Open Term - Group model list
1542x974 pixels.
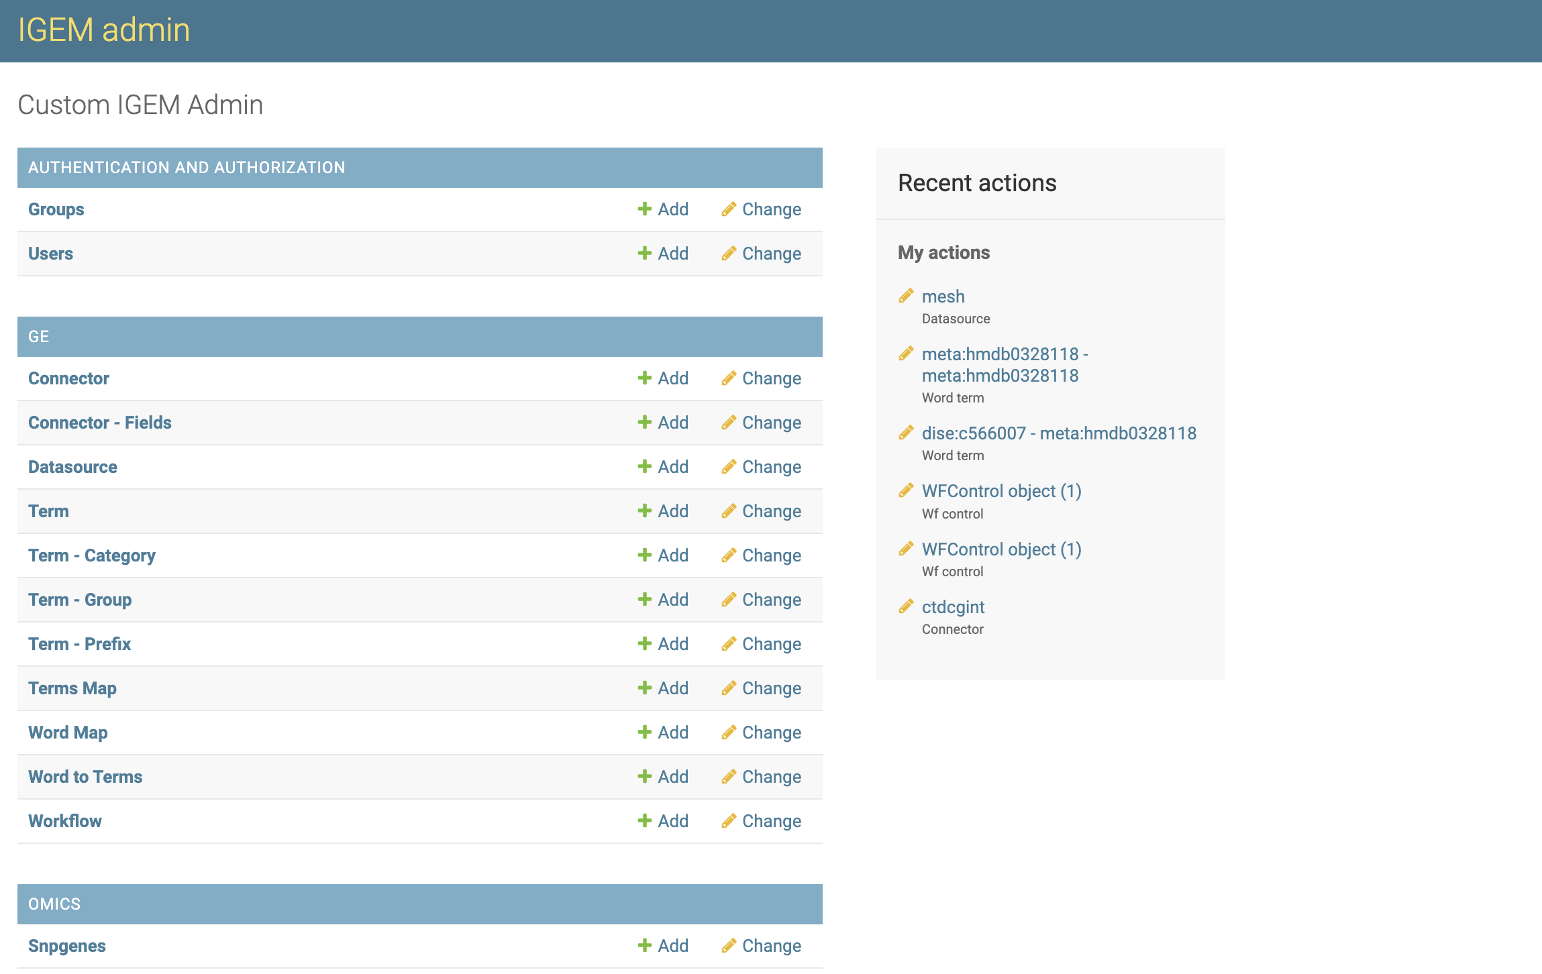(x=80, y=600)
